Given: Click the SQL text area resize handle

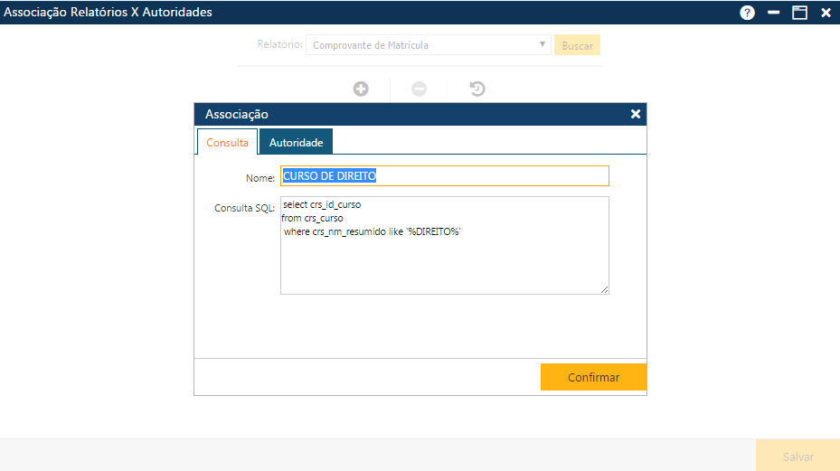Looking at the screenshot, I should pos(604,289).
